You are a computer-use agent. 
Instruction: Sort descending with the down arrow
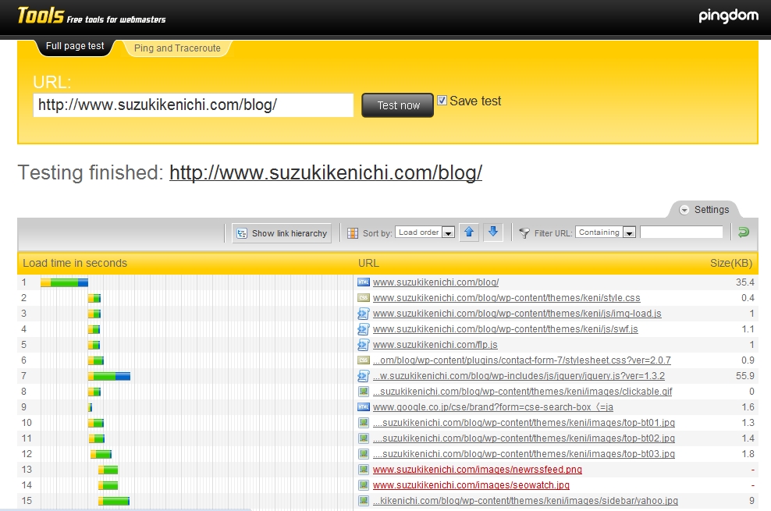tap(493, 232)
